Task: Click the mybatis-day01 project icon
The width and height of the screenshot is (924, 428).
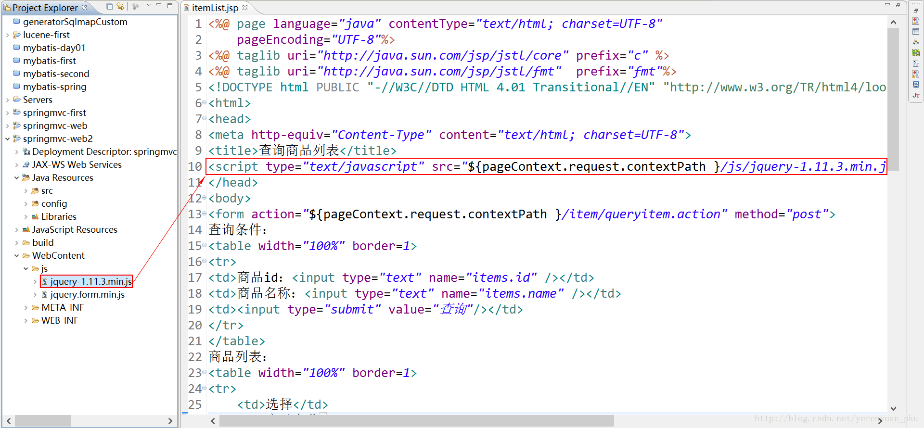Action: 17,47
